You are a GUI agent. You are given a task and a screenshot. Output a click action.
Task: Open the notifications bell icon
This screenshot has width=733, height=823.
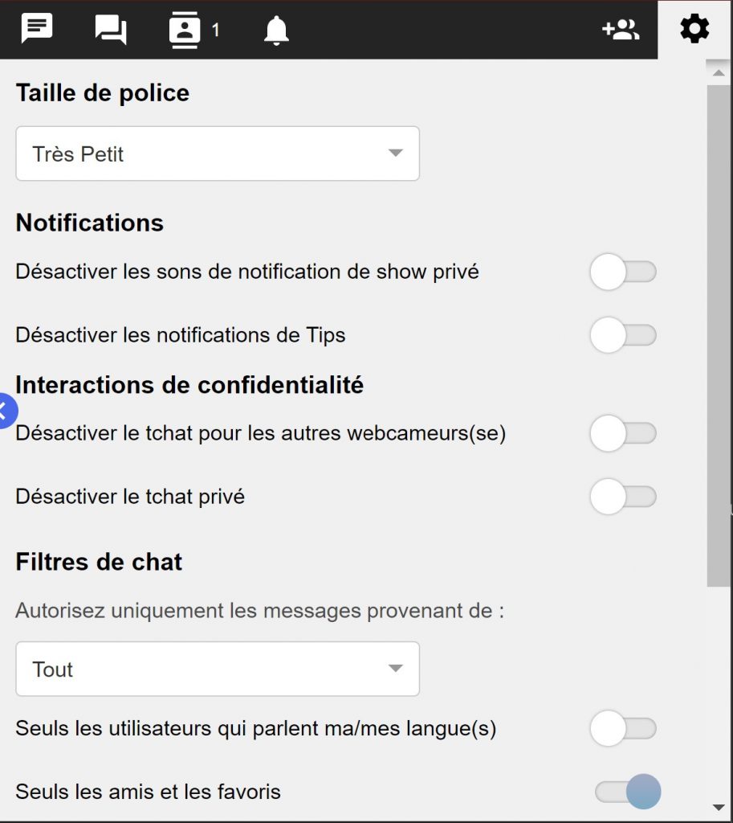(x=276, y=31)
